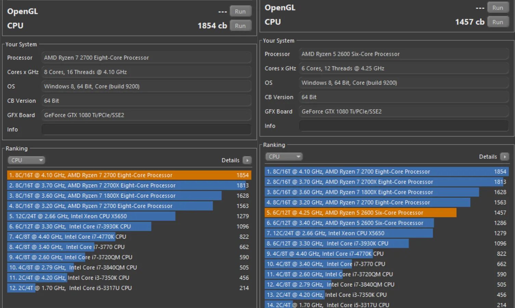Select rank 6 i7-3930K row, left window
This screenshot has width=515, height=308.
tap(129, 226)
